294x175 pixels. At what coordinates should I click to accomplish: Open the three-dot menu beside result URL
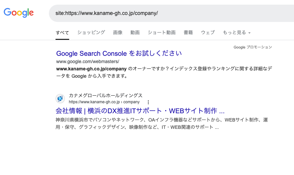148,102
